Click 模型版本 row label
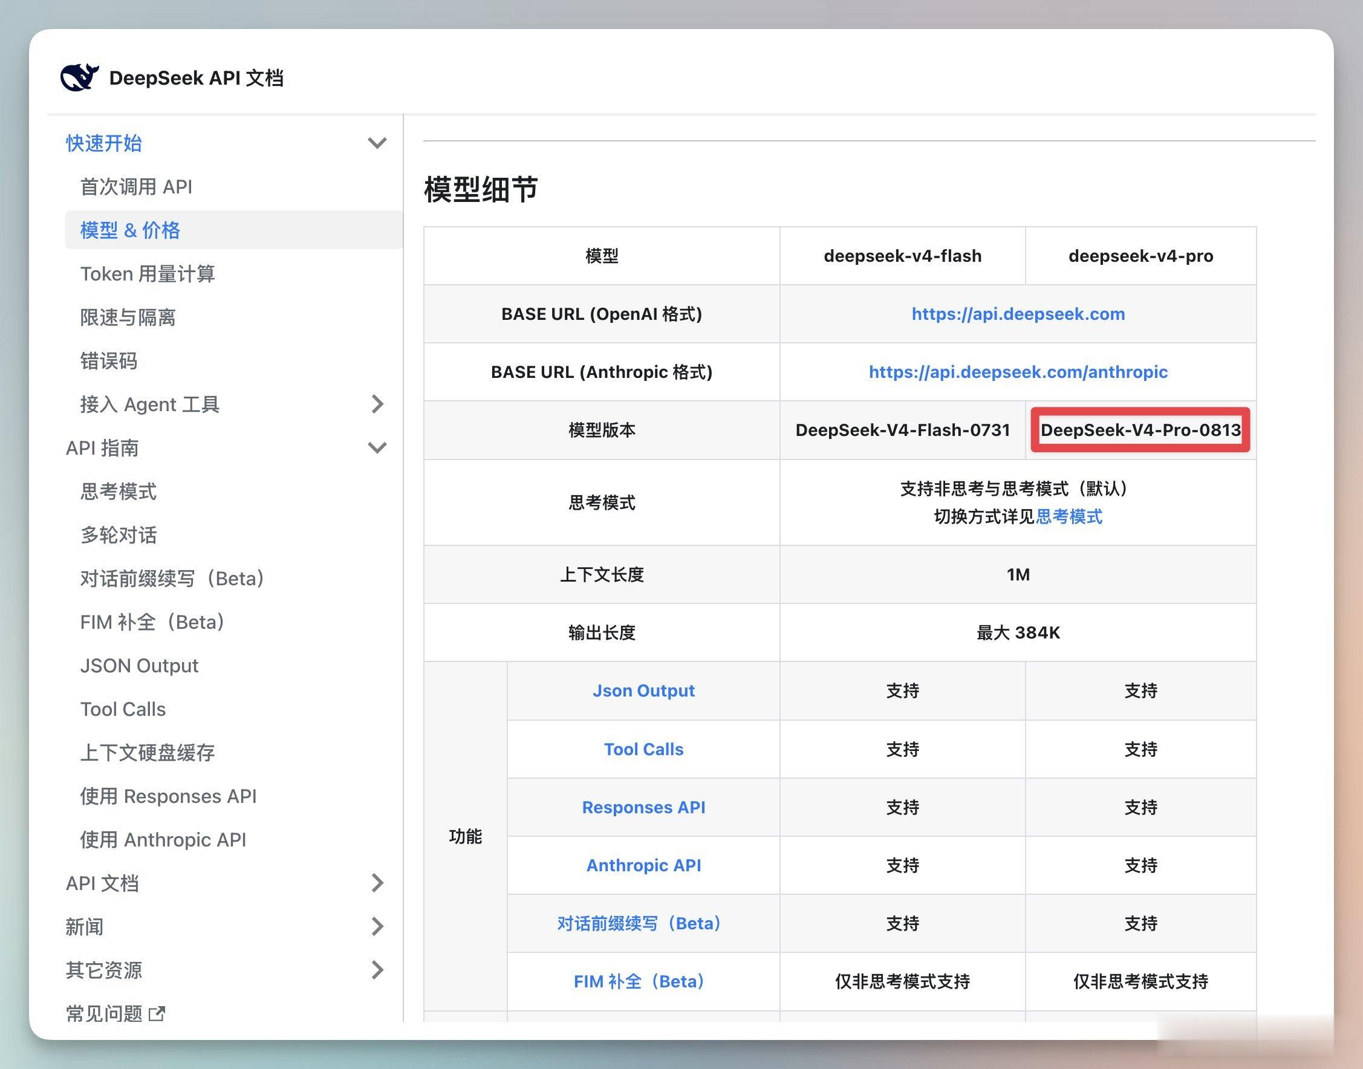Viewport: 1363px width, 1069px height. coord(602,430)
